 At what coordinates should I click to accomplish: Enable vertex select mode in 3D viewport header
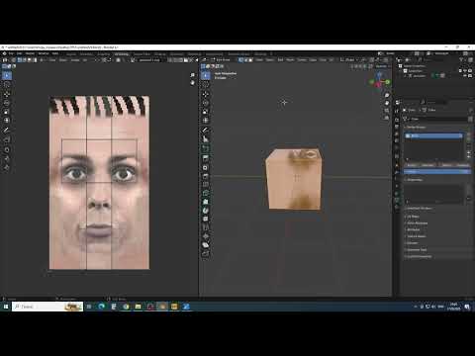(x=241, y=60)
